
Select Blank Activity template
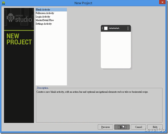(x=51, y=10)
